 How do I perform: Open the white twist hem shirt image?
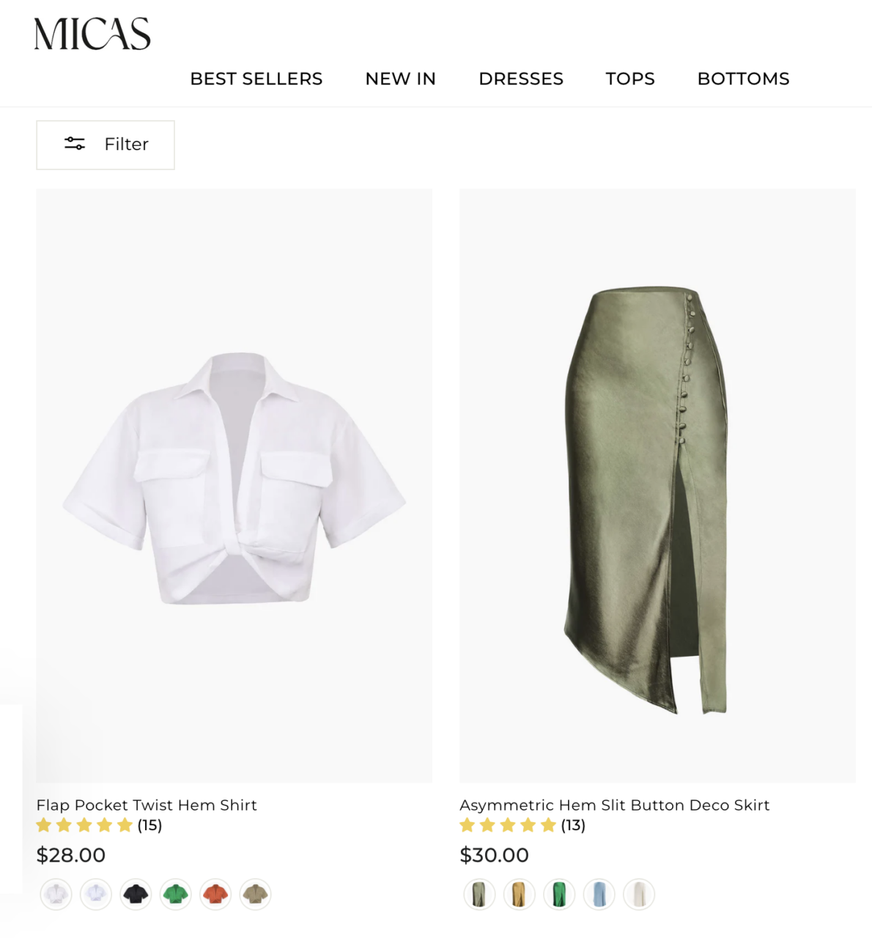tap(234, 485)
